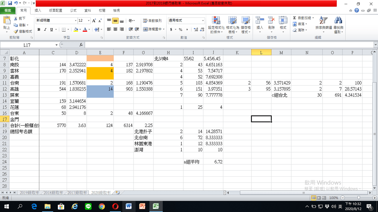This screenshot has height=212, width=378.
Task: Click zoom out minus button
Action: (342, 198)
